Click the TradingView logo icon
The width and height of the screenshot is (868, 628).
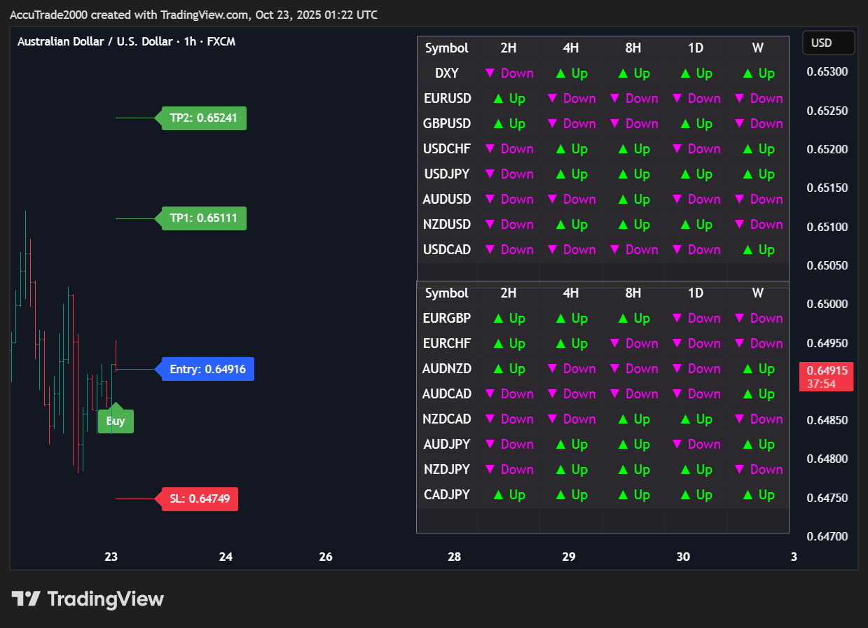(26, 599)
